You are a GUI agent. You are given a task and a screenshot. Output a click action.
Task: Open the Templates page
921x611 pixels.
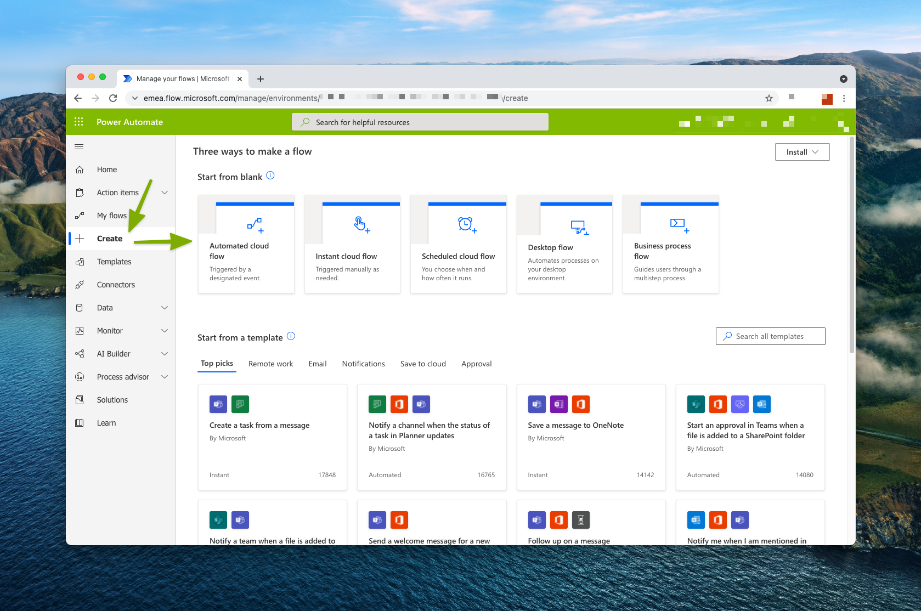click(x=114, y=262)
